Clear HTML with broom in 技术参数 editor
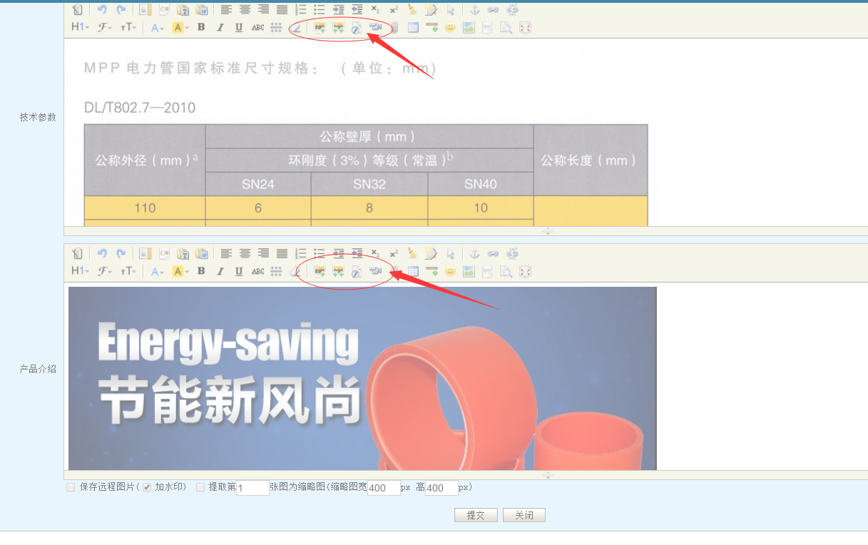868x545 pixels. (x=412, y=10)
